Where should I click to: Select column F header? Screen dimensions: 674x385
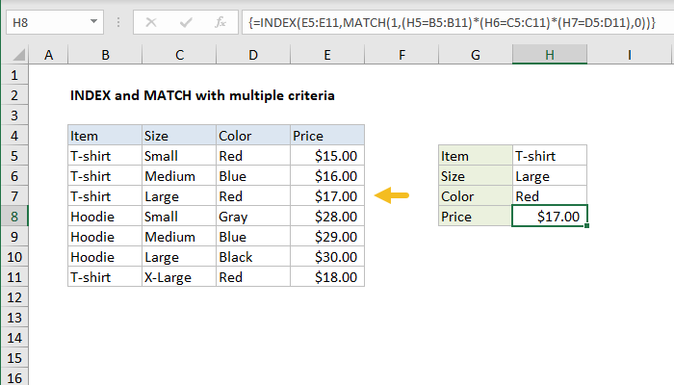(x=402, y=55)
